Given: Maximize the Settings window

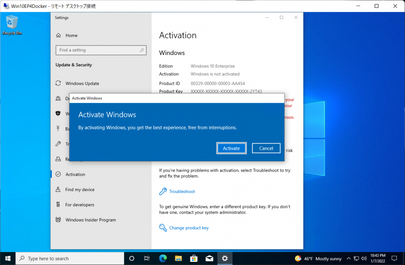Looking at the screenshot, I should tap(282, 17).
